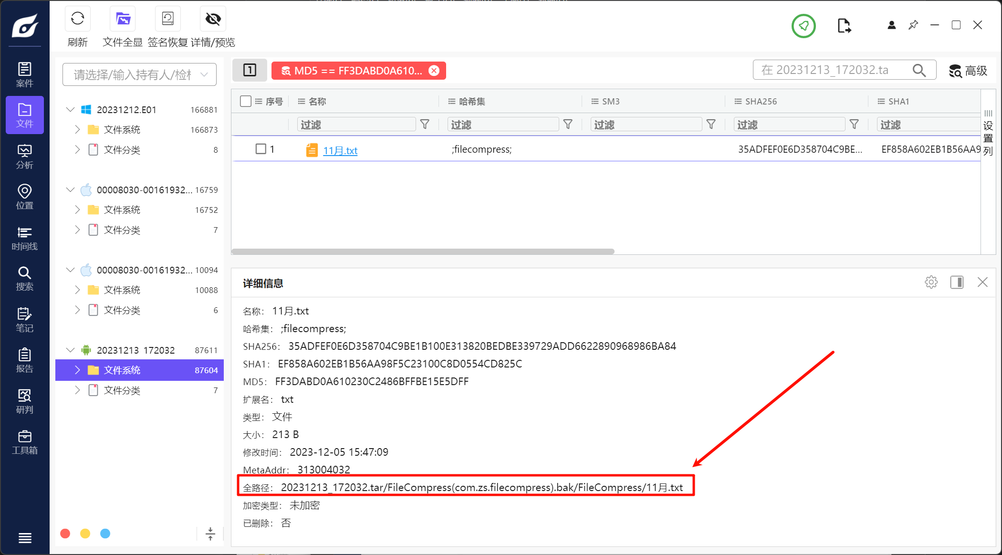Screen dimensions: 1002x555
Task: Click the 签名恢复 signature recovery icon
Action: click(x=167, y=19)
